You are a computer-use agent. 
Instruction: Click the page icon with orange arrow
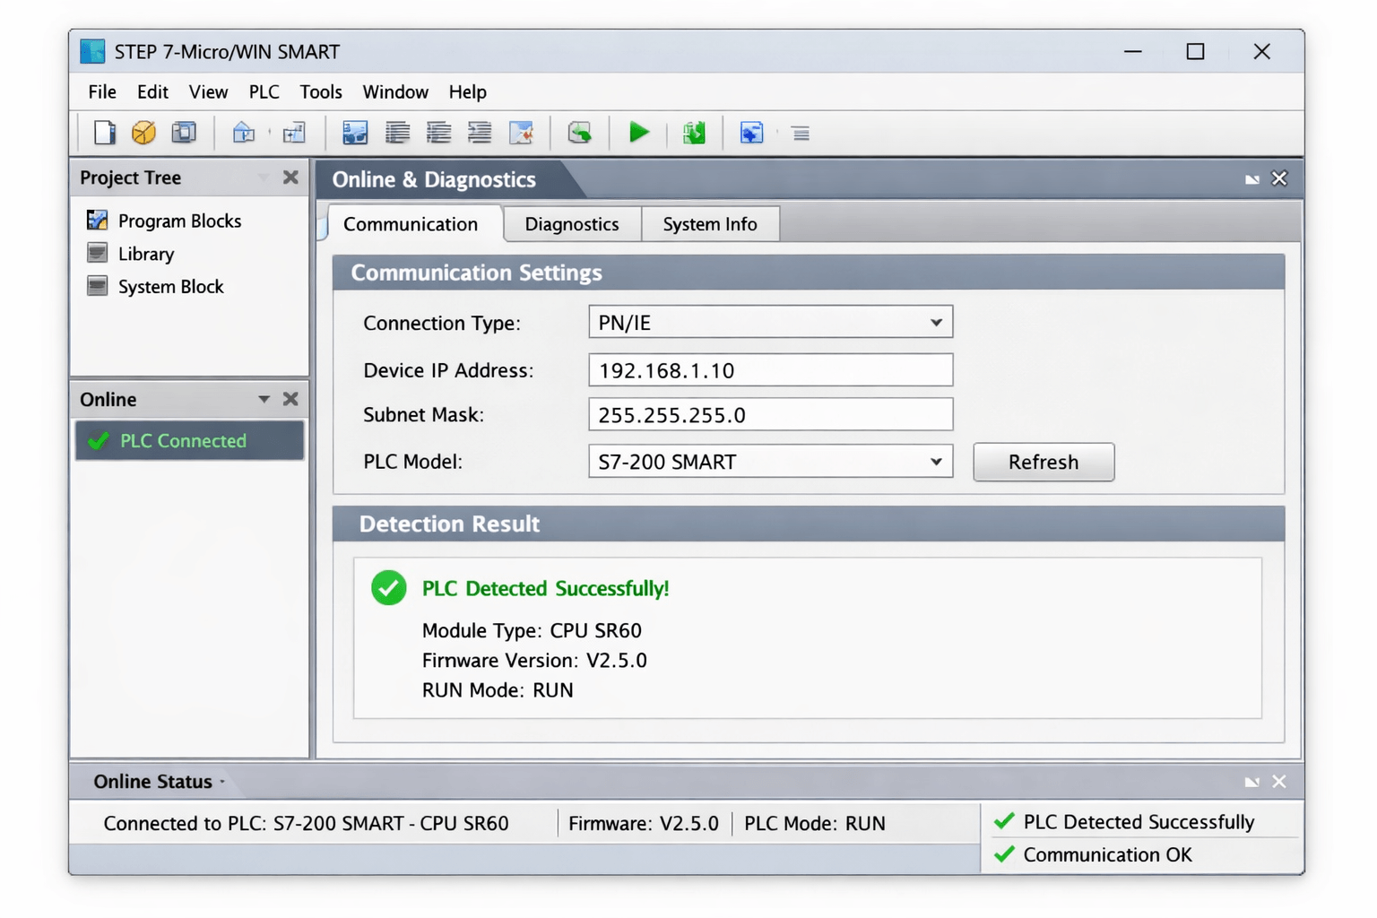521,133
